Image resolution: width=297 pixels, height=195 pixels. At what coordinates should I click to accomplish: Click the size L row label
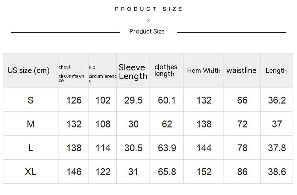(x=30, y=148)
